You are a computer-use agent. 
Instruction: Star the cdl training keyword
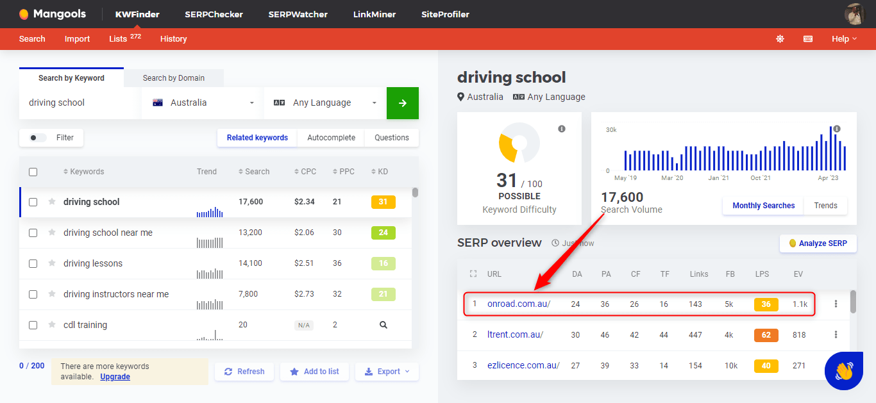pos(52,325)
